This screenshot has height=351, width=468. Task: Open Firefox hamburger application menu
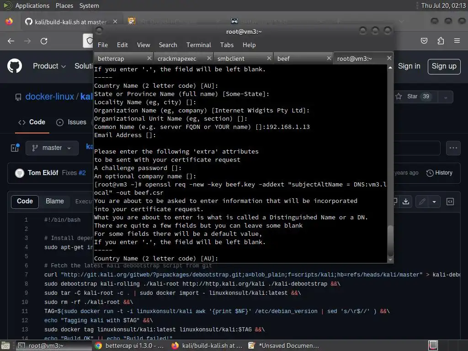[x=457, y=41]
